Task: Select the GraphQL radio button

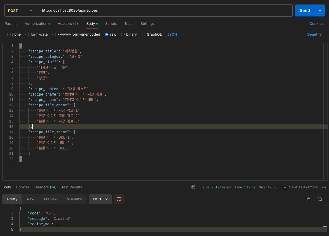Action: (144, 34)
